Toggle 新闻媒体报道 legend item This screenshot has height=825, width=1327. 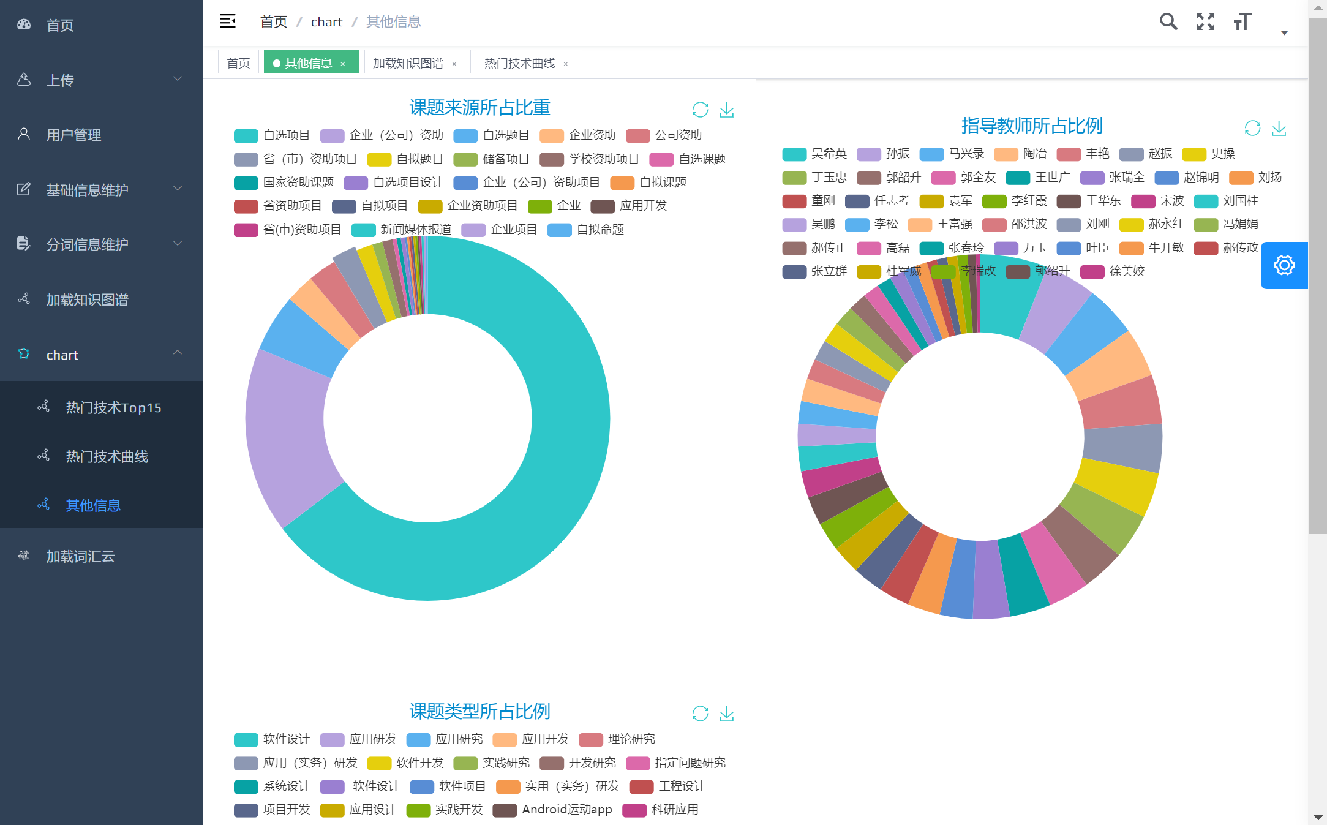402,230
